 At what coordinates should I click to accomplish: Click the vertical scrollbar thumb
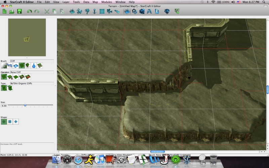(267, 90)
